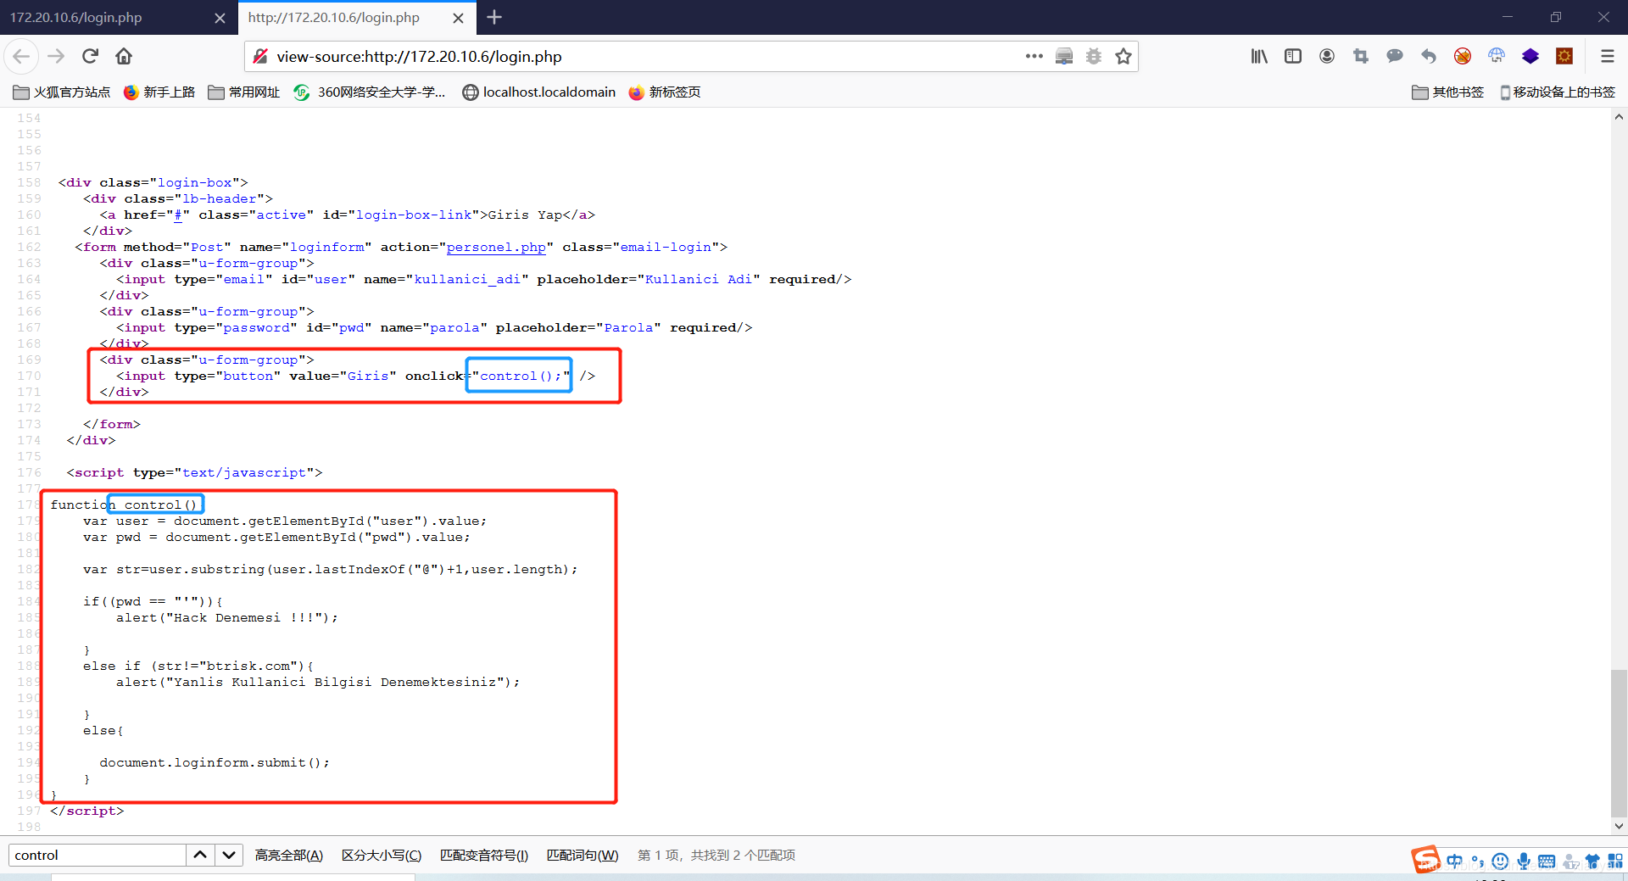1628x881 pixels.
Task: Open the Sogou toolbox grid icon
Action: pyautogui.click(x=1615, y=861)
